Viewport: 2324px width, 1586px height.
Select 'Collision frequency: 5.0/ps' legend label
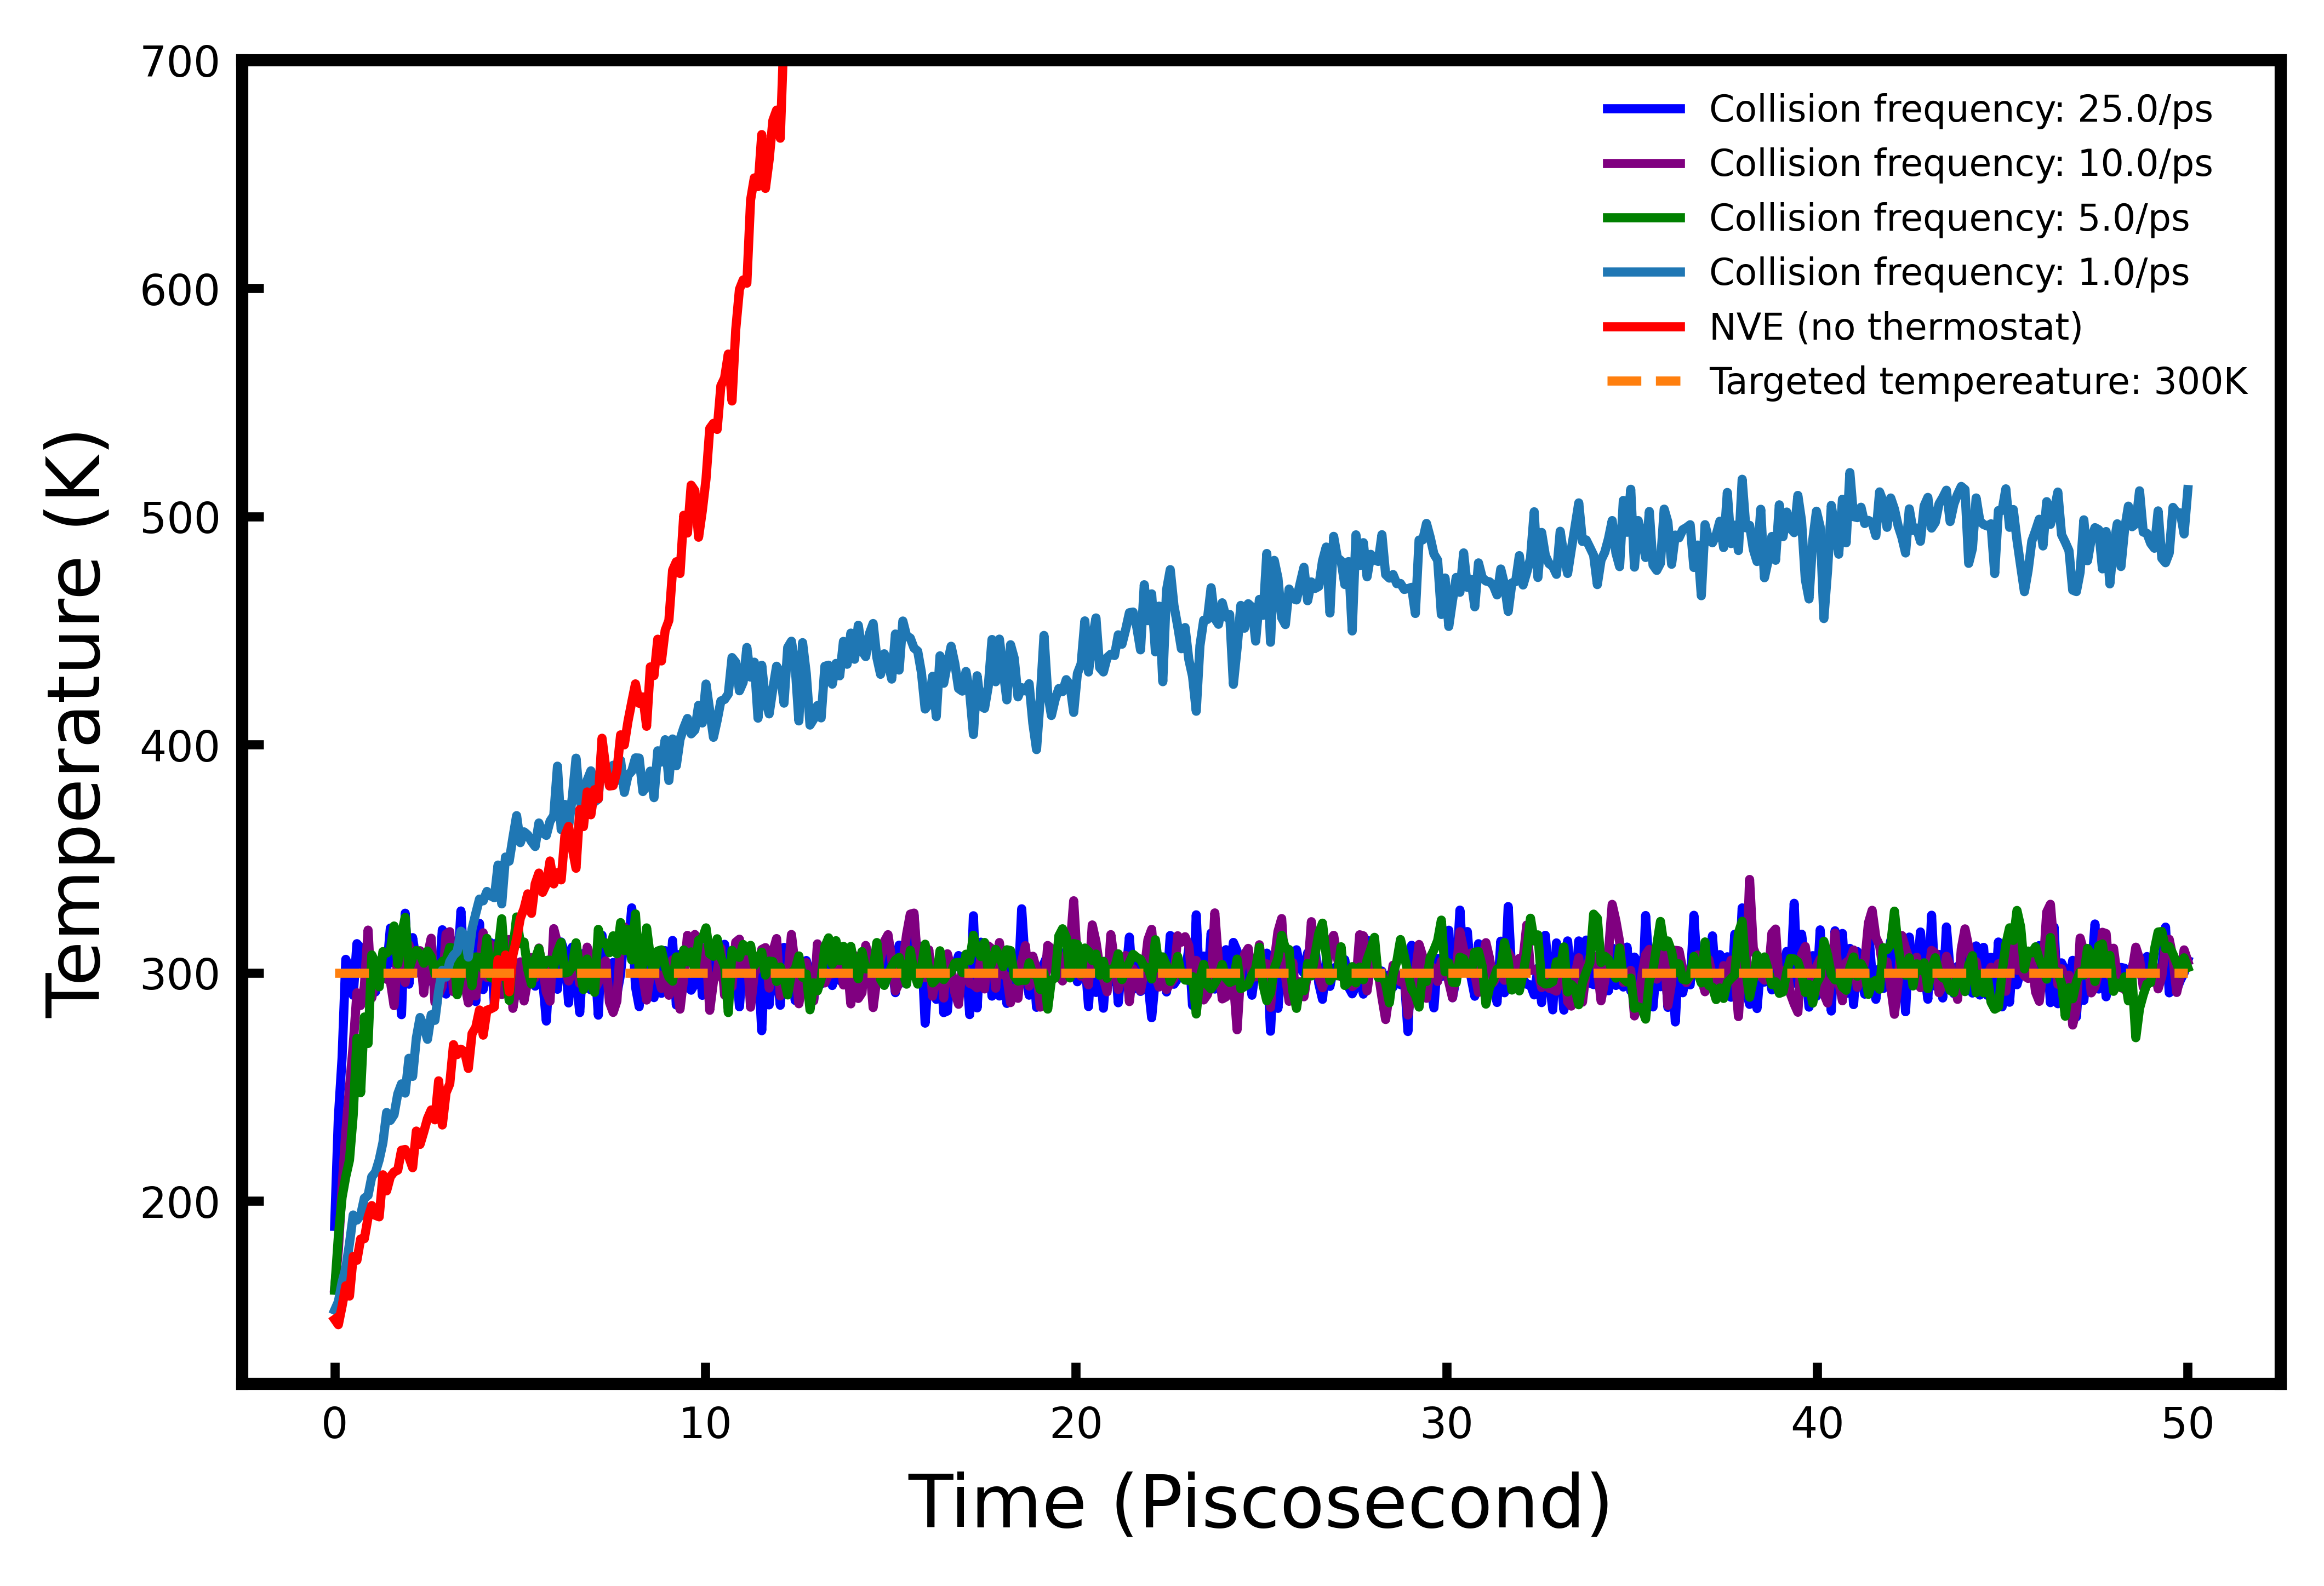1948,218
